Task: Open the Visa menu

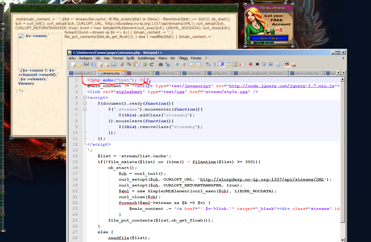Action: [107, 58]
